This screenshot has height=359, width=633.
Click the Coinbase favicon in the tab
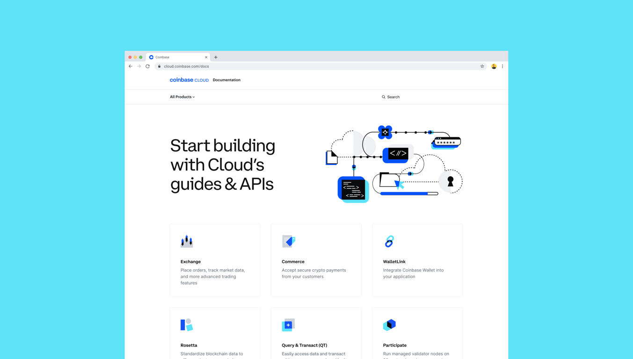(x=151, y=57)
